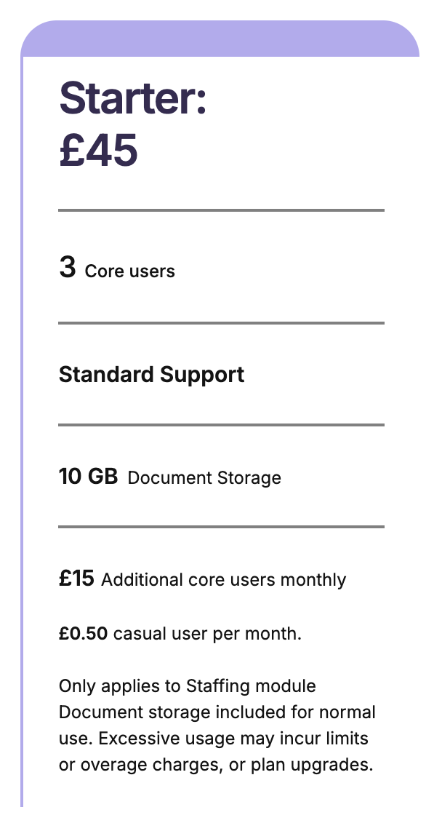
Task: Click the divider line below Document Storage
Action: tap(221, 526)
